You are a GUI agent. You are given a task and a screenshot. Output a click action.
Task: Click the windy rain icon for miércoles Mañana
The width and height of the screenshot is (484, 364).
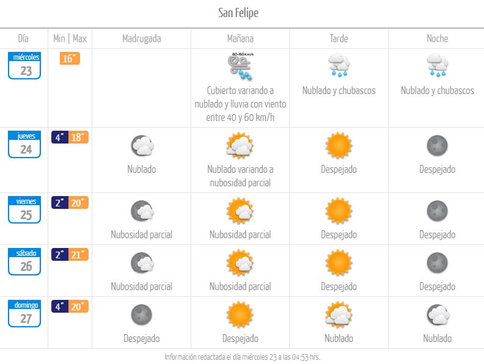pos(240,67)
